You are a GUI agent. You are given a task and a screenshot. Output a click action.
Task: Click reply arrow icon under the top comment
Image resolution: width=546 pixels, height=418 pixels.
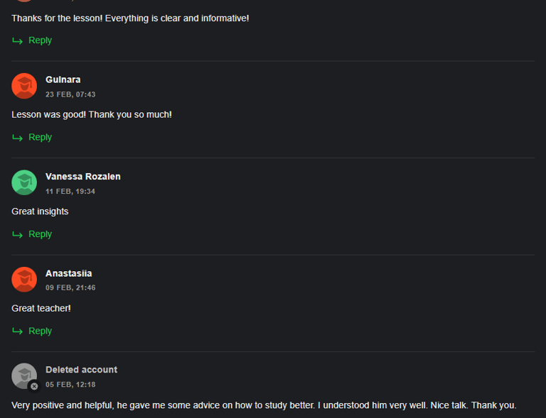pyautogui.click(x=17, y=40)
